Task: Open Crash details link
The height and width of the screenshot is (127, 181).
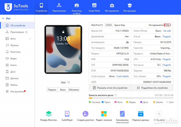Action: pyautogui.click(x=123, y=76)
